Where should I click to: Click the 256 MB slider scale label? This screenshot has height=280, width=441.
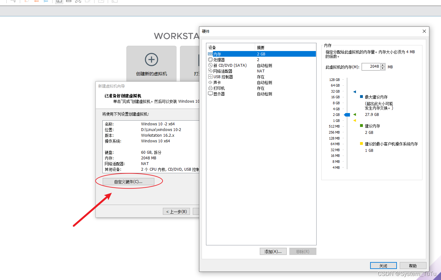coord(334,132)
